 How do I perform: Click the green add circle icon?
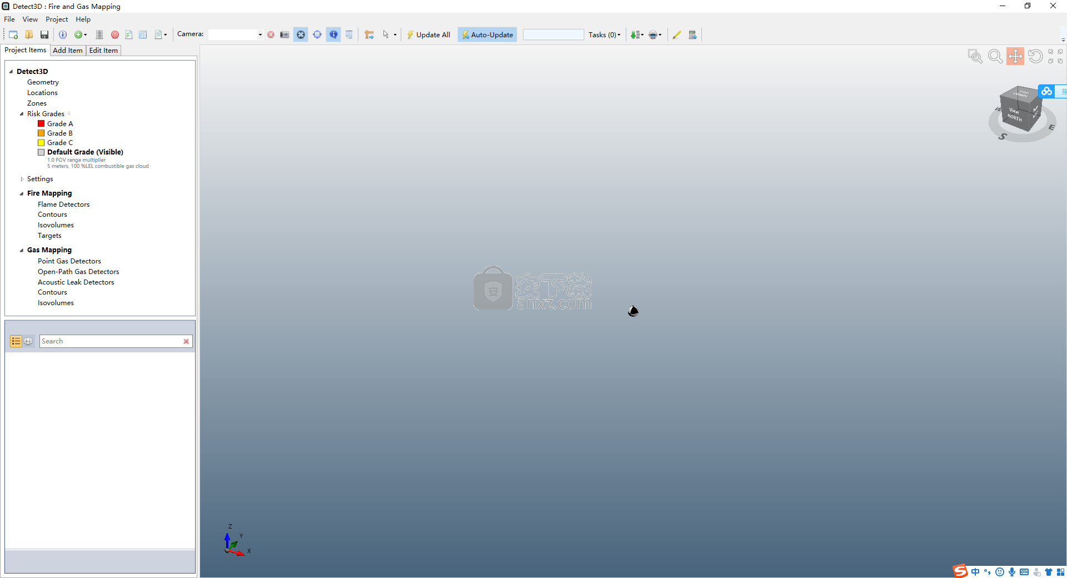[x=78, y=34]
